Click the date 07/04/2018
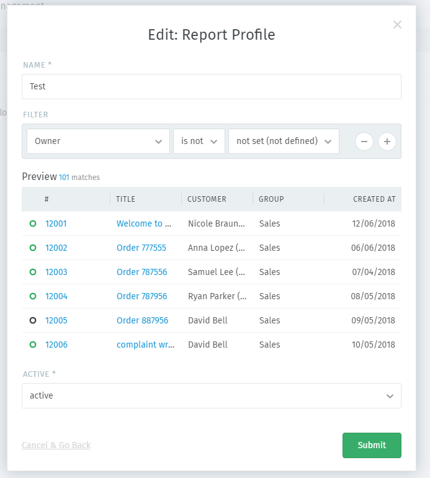This screenshot has height=478, width=430. [x=374, y=272]
